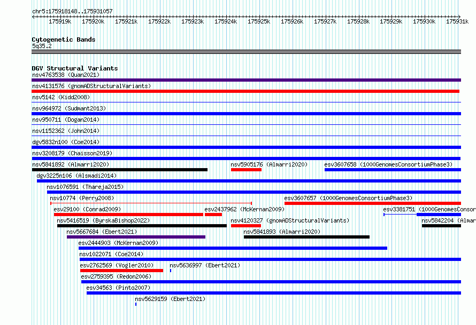Click the 175922k ruler tick label
476x325 pixels.
click(159, 21)
